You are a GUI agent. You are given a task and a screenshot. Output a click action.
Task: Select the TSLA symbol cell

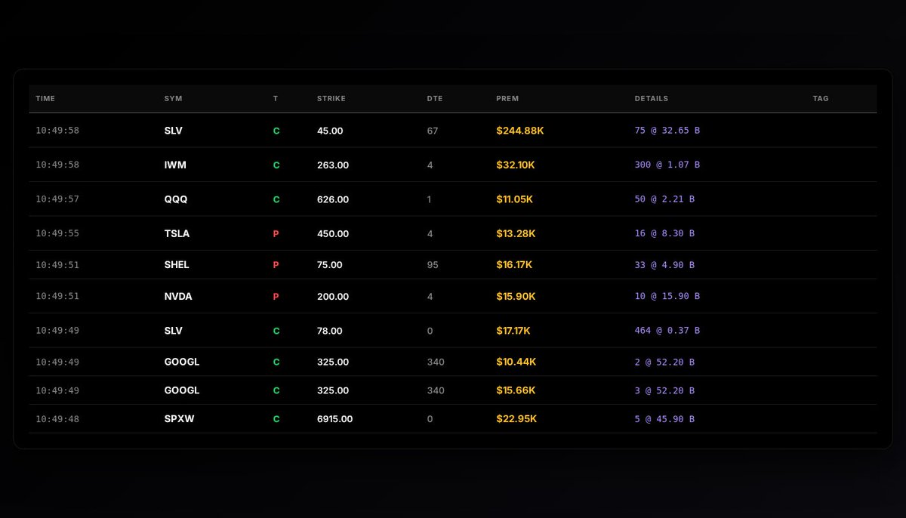177,234
